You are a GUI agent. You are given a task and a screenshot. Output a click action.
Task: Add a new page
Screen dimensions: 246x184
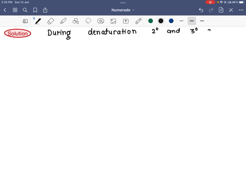pyautogui.click(x=221, y=10)
